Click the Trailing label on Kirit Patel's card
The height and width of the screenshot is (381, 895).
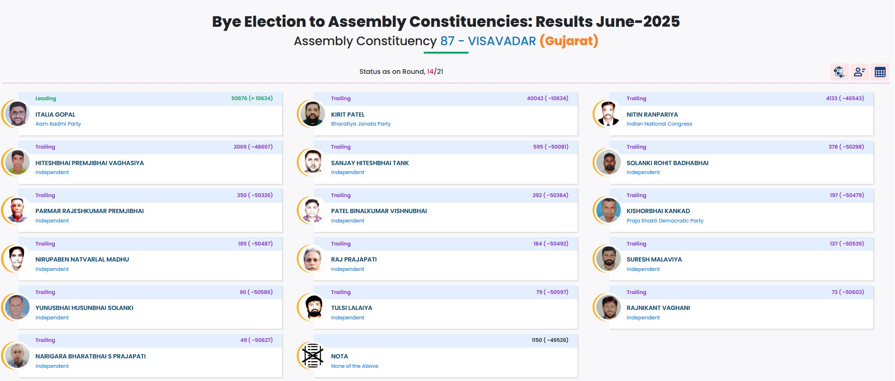[x=341, y=98]
